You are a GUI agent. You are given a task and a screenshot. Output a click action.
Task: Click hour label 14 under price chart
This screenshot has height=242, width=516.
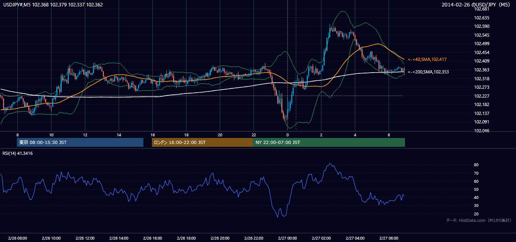[119, 135]
